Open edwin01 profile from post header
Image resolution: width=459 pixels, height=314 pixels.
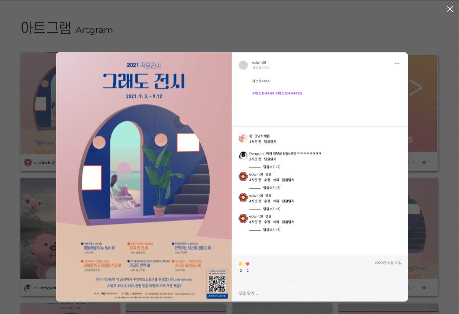(x=259, y=62)
